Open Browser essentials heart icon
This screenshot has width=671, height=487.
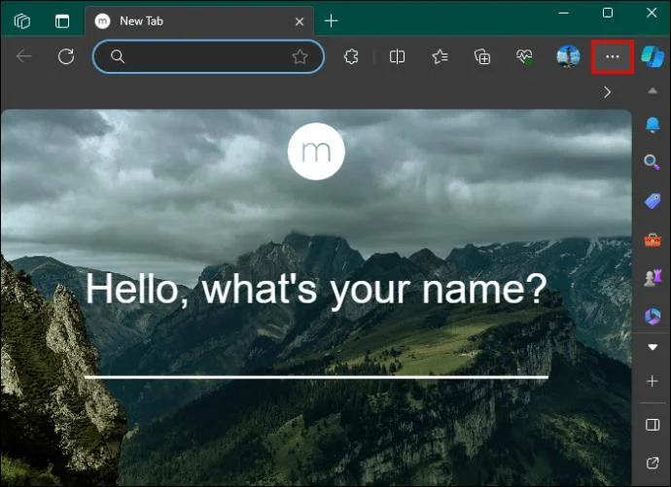[525, 56]
